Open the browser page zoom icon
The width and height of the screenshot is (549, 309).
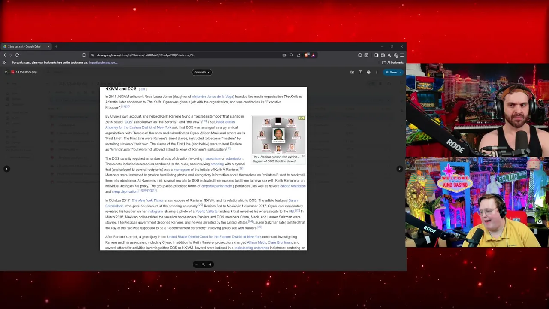click(291, 55)
